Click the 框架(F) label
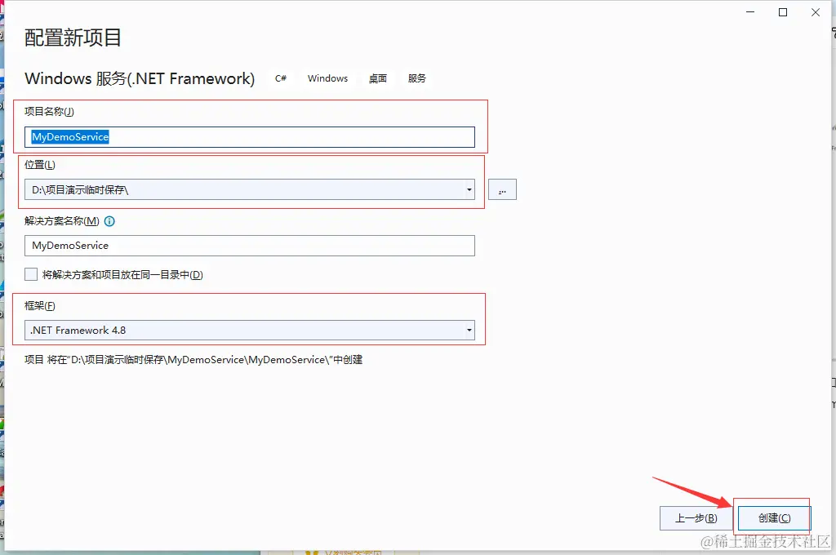The height and width of the screenshot is (555, 836). tap(39, 306)
